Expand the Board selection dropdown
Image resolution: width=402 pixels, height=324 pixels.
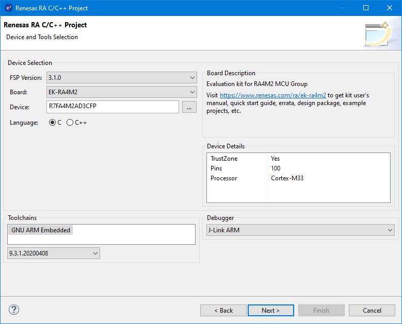click(121, 92)
